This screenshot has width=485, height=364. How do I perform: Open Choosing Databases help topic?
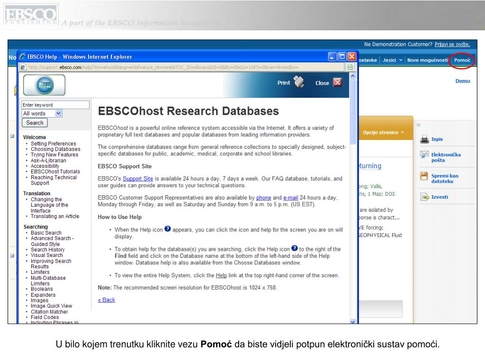click(55, 149)
